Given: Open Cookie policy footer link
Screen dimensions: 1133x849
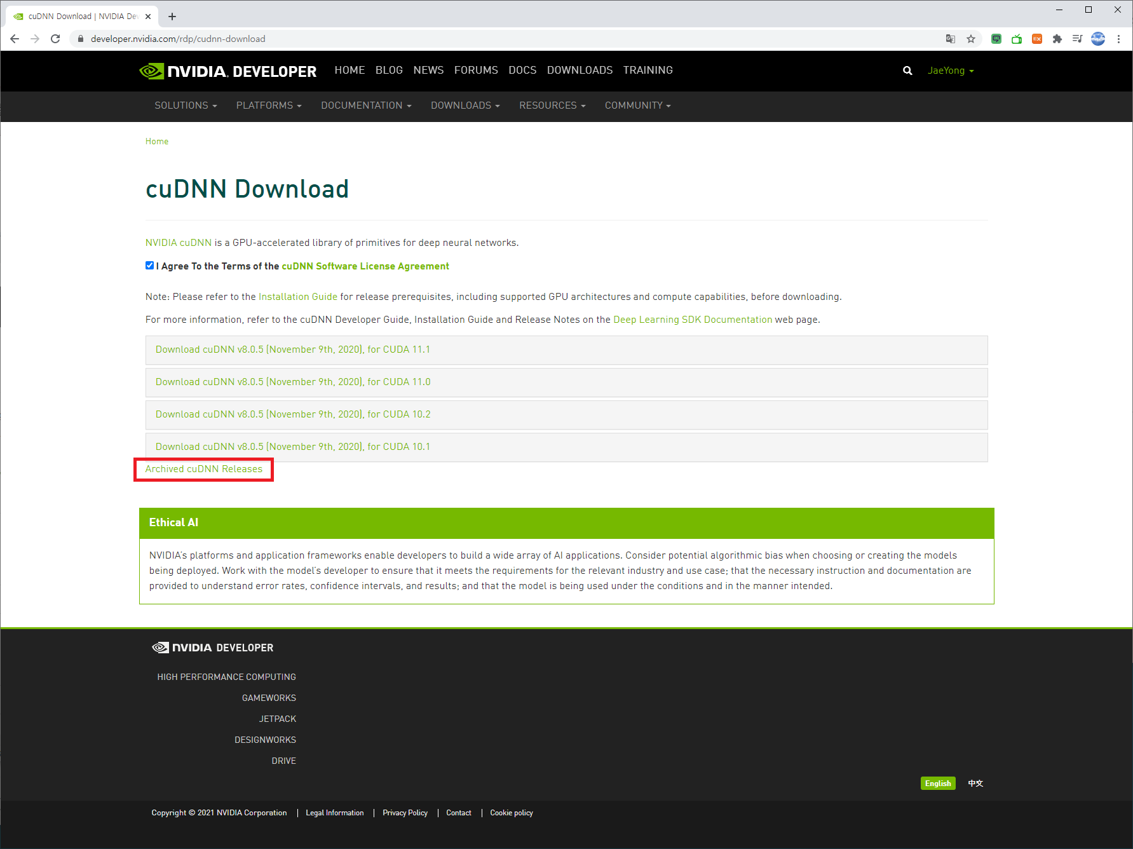Looking at the screenshot, I should tap(512, 813).
